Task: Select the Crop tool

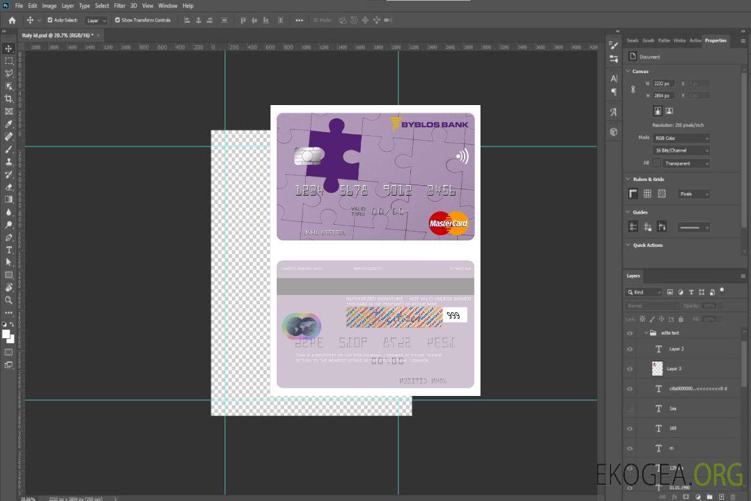Action: coord(8,99)
